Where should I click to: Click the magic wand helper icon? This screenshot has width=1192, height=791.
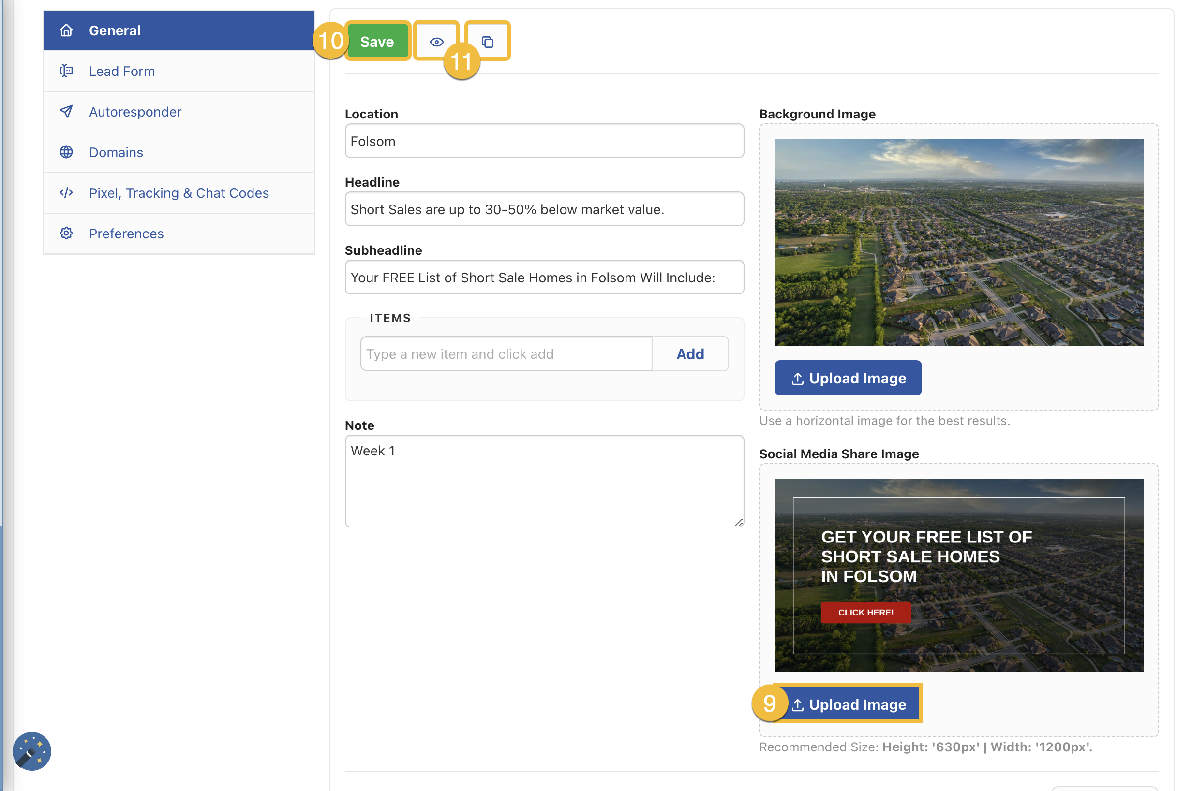coord(32,751)
